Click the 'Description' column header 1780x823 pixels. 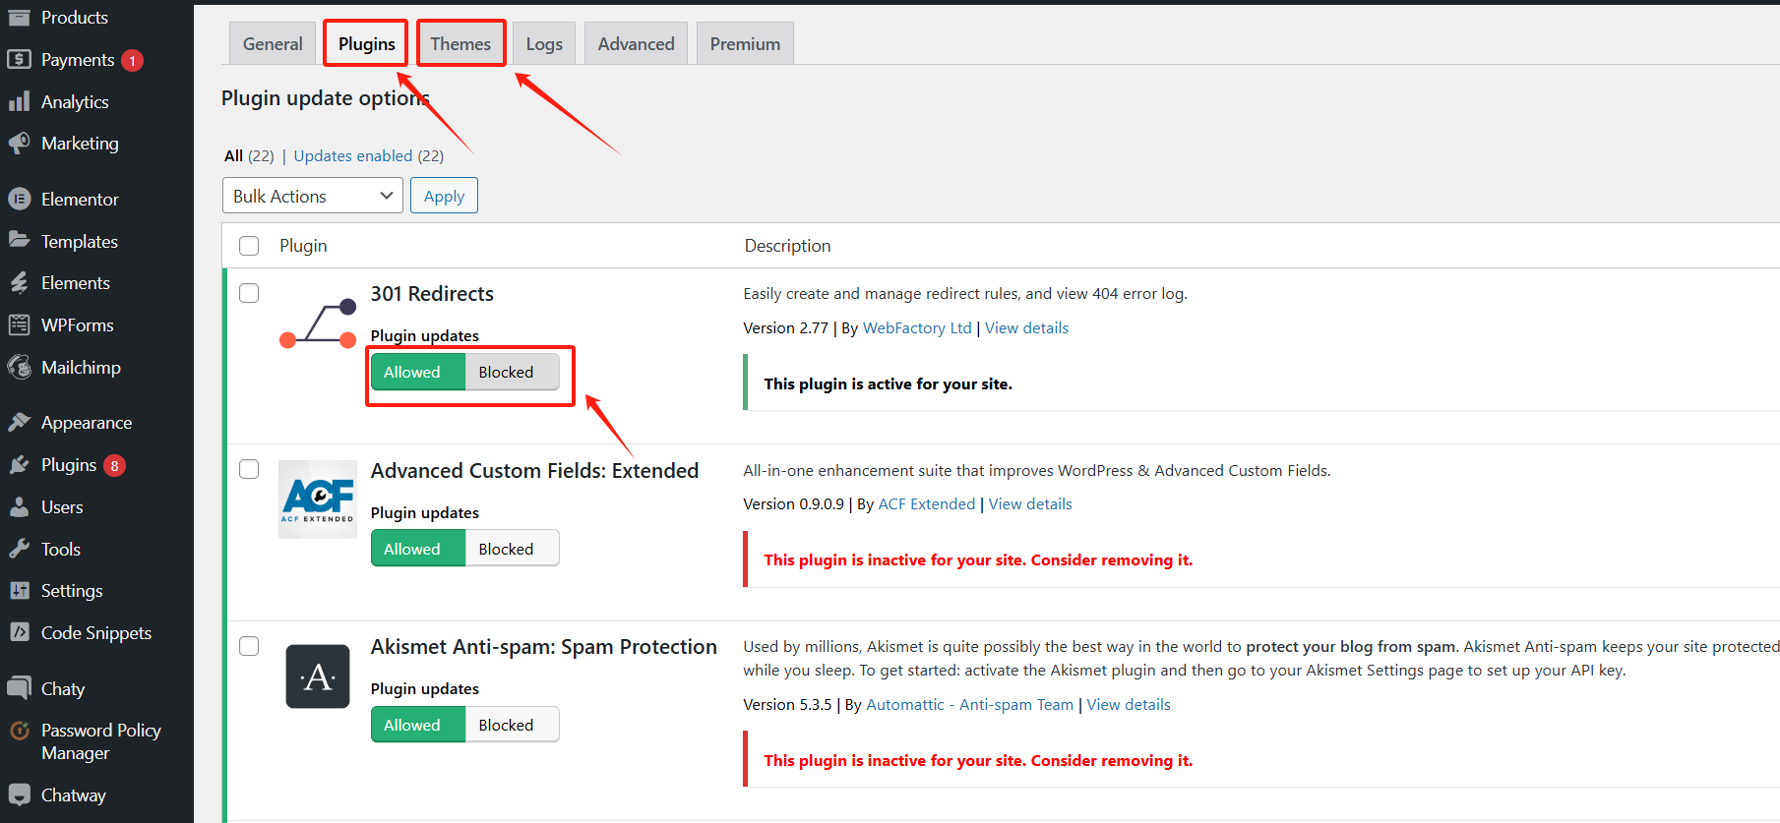(x=787, y=246)
